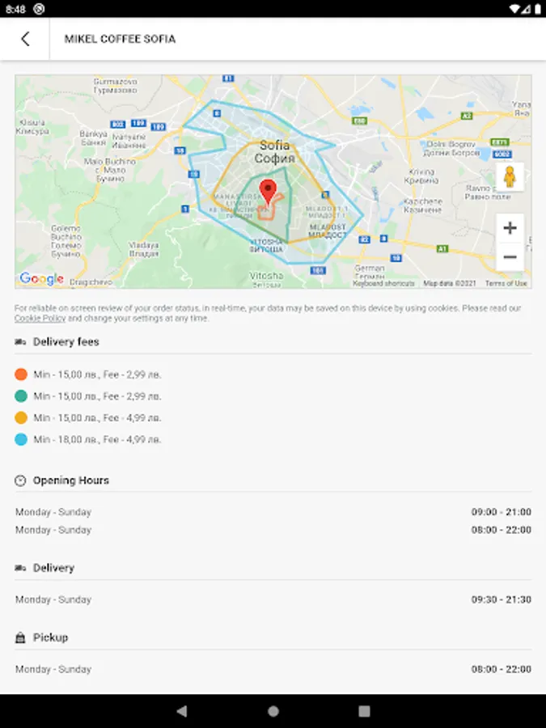Screen dimensions: 546x728
Task: Click the Mladost district label on map
Action: 328,231
